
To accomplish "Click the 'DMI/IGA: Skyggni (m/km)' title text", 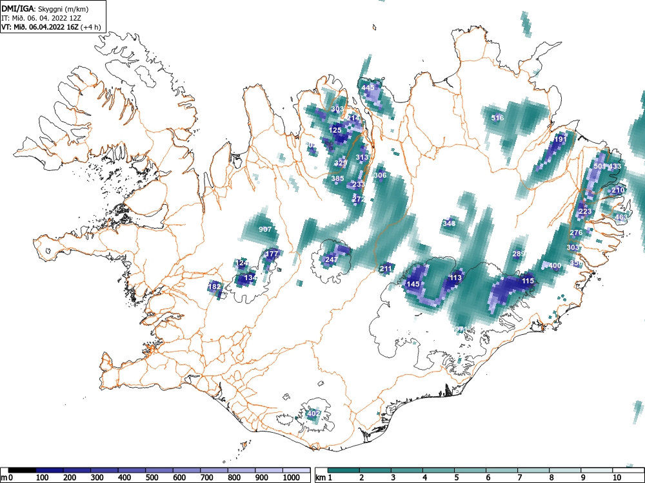I will 45,9.
